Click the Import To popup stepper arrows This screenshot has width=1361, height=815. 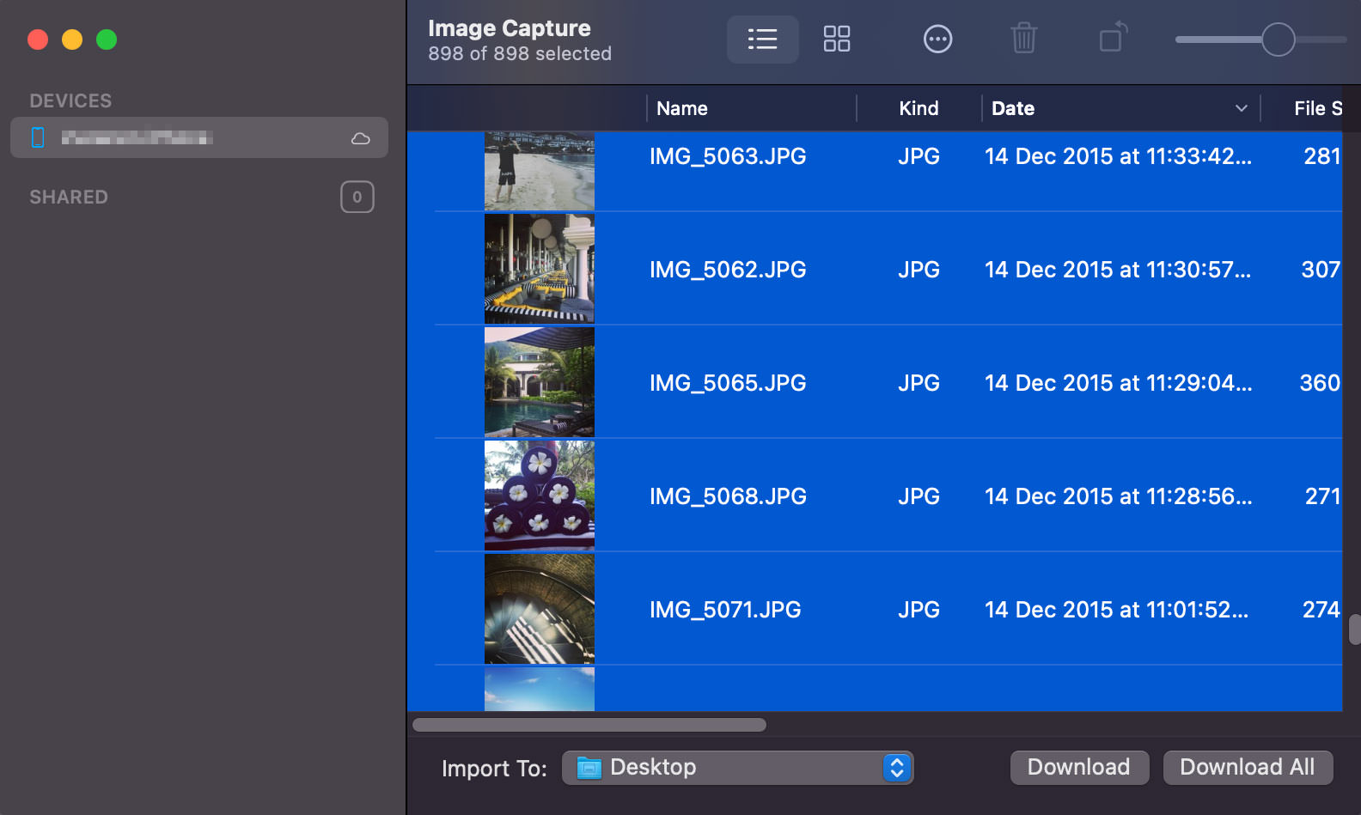[x=896, y=768]
